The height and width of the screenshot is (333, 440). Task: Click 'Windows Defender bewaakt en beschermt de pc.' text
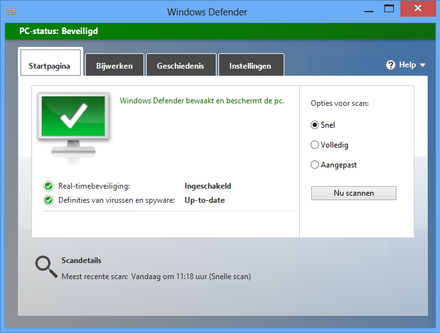click(x=202, y=101)
